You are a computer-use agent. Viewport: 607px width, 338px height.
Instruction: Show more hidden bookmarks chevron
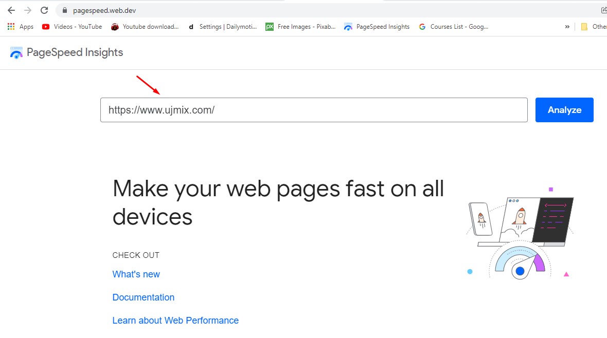click(567, 27)
